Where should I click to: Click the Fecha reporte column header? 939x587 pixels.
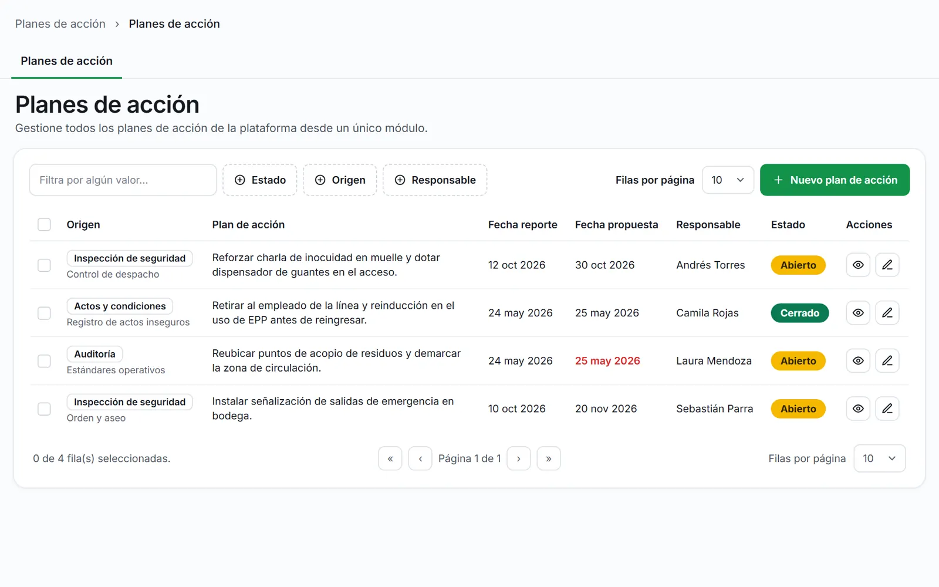pos(522,225)
